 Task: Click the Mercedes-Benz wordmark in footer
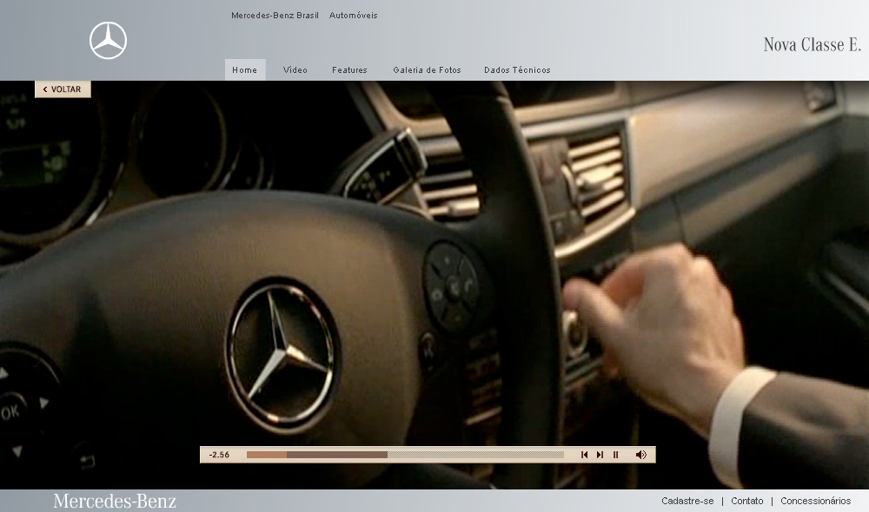[x=115, y=501]
